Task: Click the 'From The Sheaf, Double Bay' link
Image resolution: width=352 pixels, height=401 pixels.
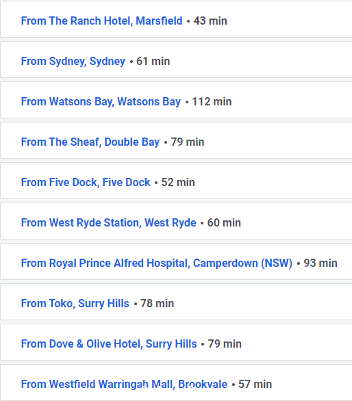Action: click(90, 142)
